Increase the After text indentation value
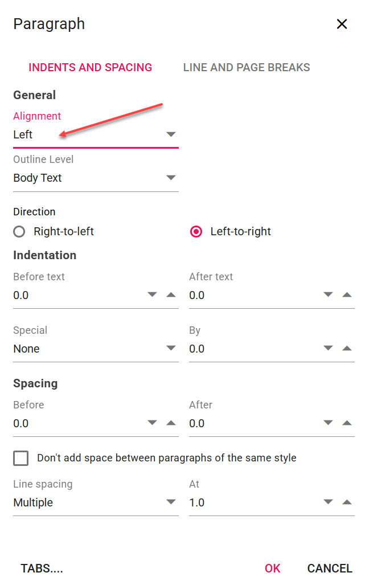Image resolution: width=365 pixels, height=585 pixels. click(x=347, y=295)
